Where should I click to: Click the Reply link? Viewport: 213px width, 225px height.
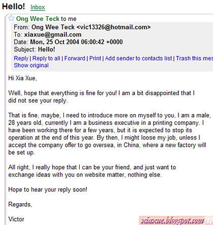pyautogui.click(x=21, y=58)
